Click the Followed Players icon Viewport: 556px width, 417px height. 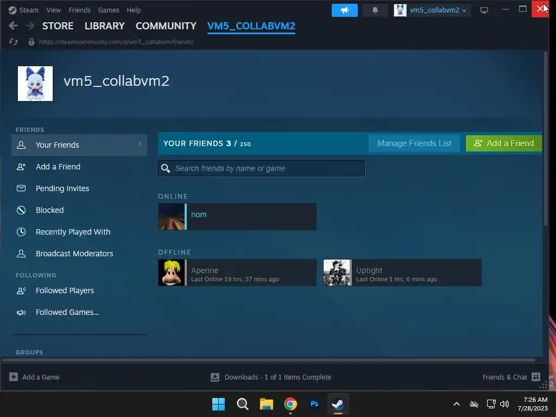pyautogui.click(x=21, y=290)
